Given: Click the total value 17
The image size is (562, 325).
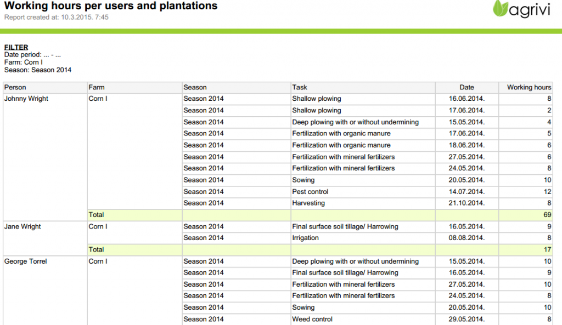Looking at the screenshot, I should [x=547, y=249].
